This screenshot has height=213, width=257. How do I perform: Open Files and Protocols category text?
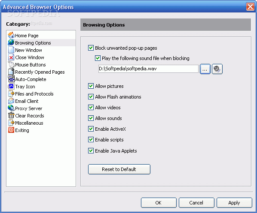pyautogui.click(x=34, y=94)
